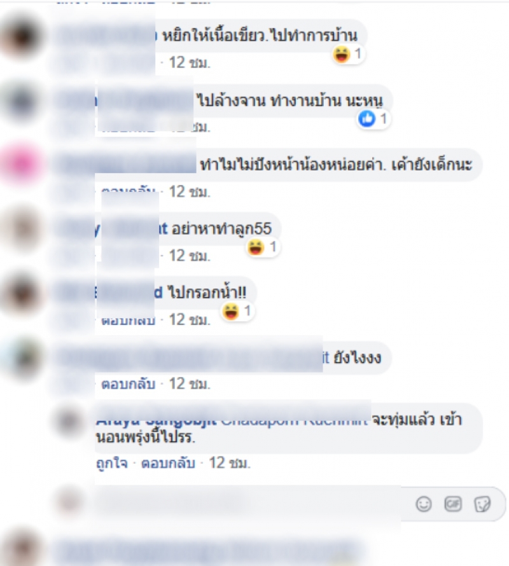
Task: Click 'ตอบกลับ' under the 'ยังไงงง' comment
Action: [129, 384]
